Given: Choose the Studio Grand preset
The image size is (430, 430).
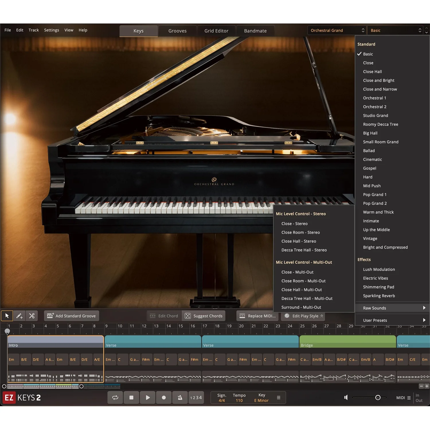Looking at the screenshot, I should click(x=392, y=116).
